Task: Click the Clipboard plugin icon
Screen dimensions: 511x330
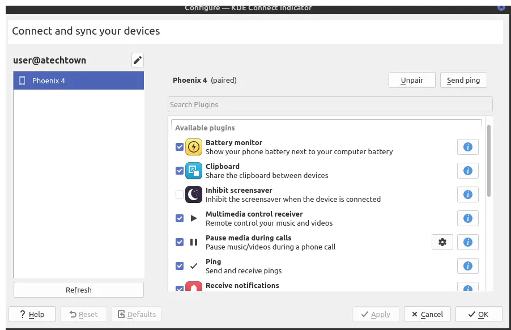Action: click(194, 171)
